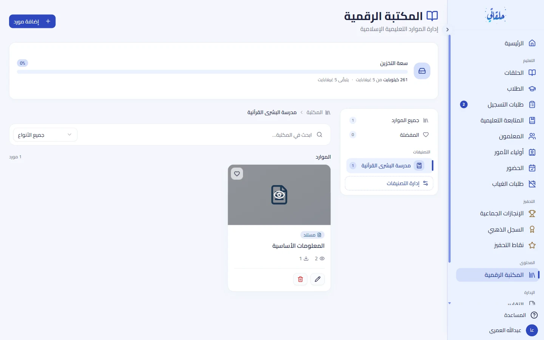Screen dimensions: 544x340
Task: Click the storage capacity progress bar
Action: point(212,72)
